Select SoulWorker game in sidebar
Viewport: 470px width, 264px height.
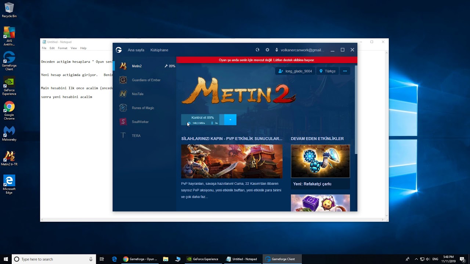click(x=145, y=122)
